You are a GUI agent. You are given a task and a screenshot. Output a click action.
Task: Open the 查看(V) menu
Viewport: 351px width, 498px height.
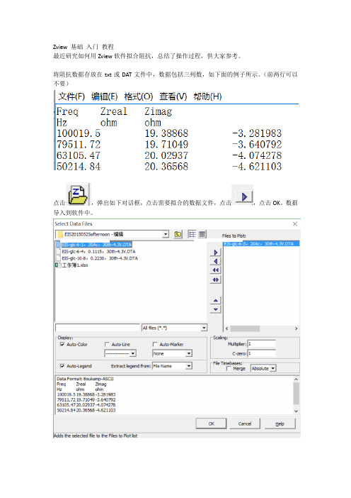point(173,96)
